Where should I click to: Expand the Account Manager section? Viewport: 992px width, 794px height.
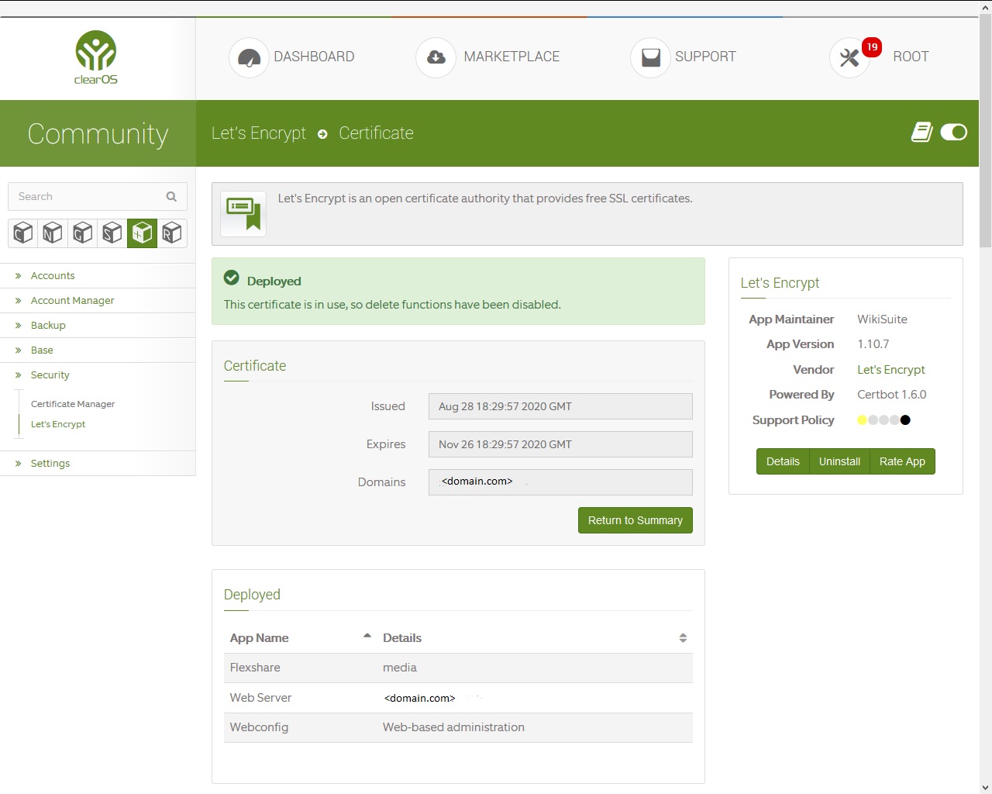click(72, 301)
